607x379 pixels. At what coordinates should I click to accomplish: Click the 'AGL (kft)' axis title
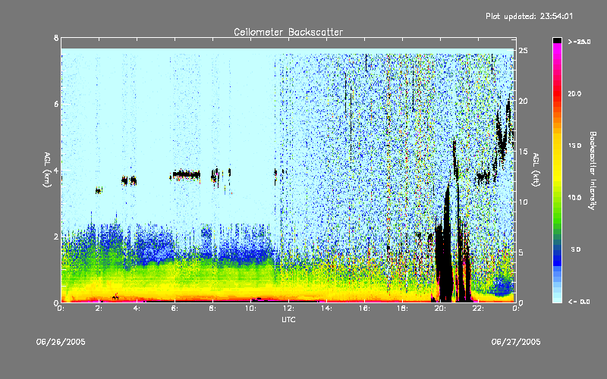536,170
